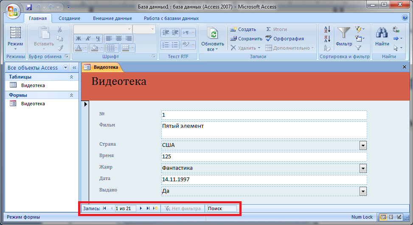Open the advanced filter options dropdown

pos(360,39)
